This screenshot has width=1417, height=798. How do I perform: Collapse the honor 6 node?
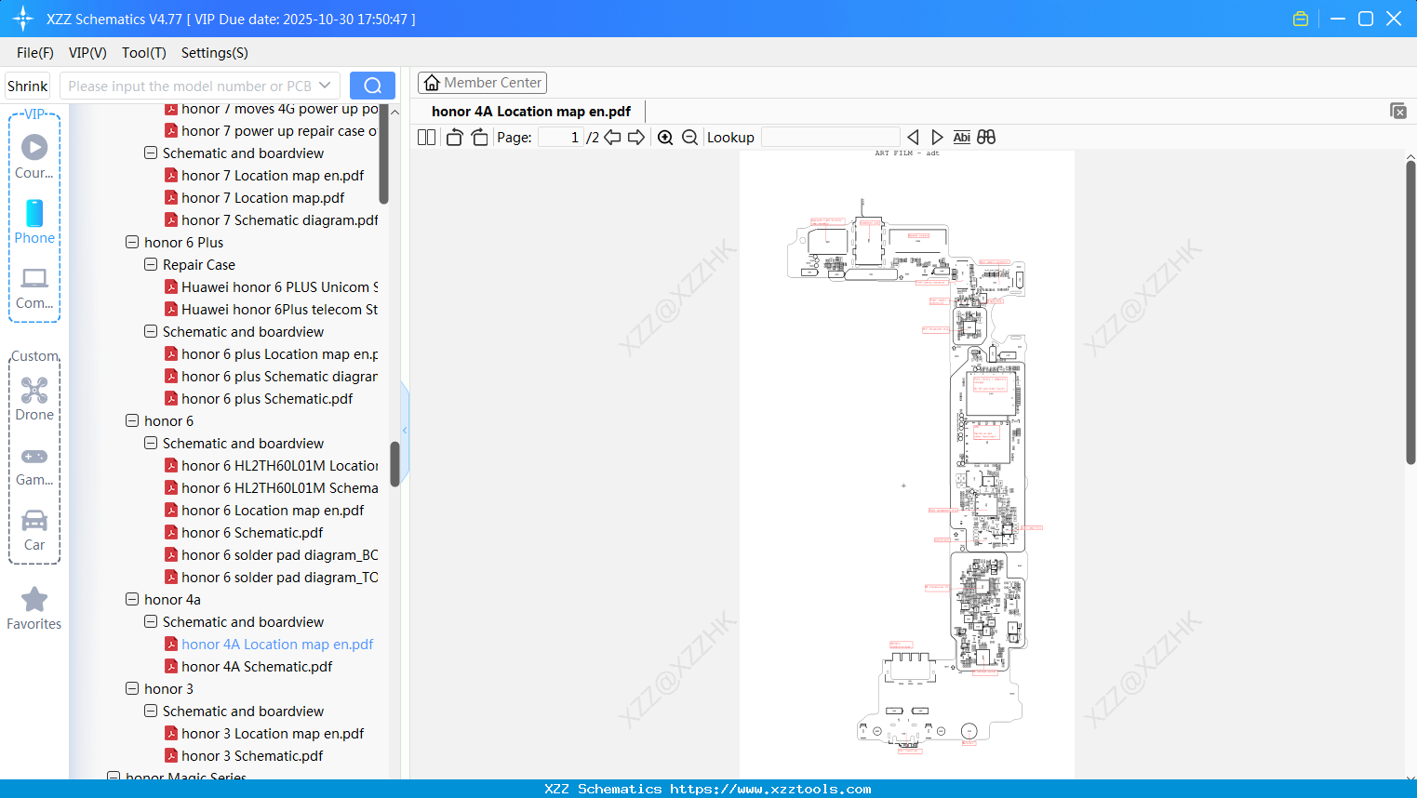point(132,421)
